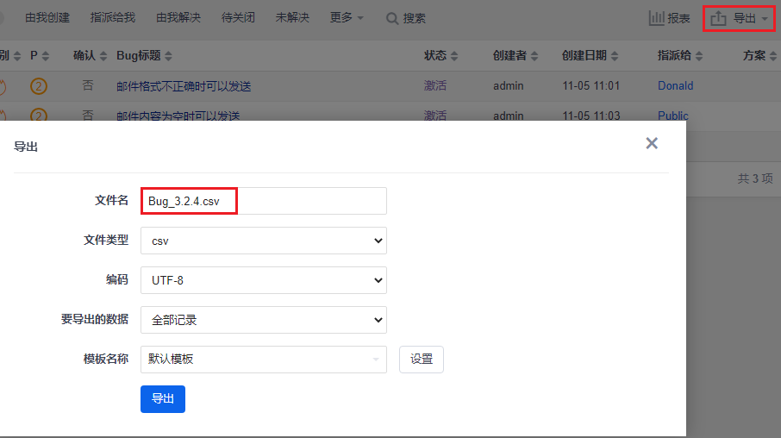Sort by 确认 column
Viewport: 781px width, 438px height.
click(x=91, y=56)
